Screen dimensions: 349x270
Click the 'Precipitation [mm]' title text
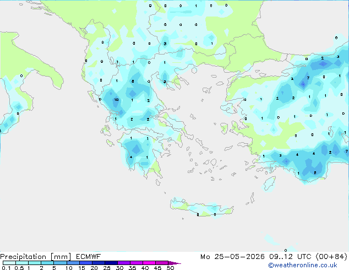(x=35, y=257)
